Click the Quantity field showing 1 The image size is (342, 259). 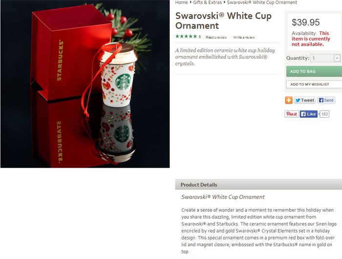point(325,58)
